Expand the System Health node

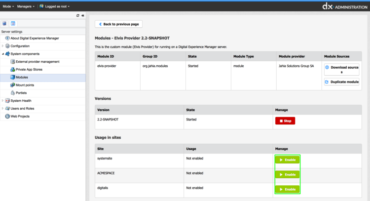(x=2, y=101)
